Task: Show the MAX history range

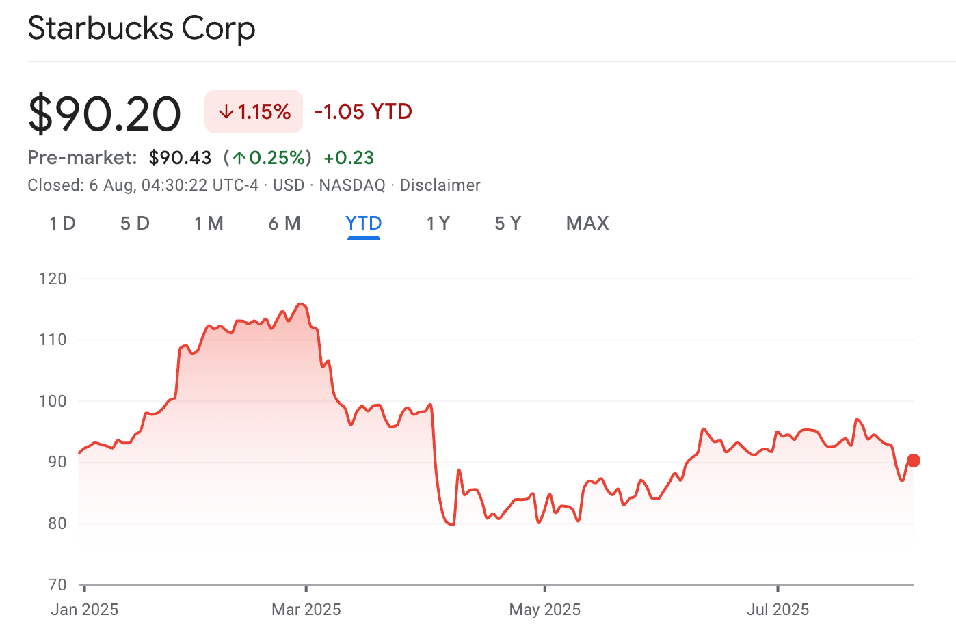Action: point(587,223)
